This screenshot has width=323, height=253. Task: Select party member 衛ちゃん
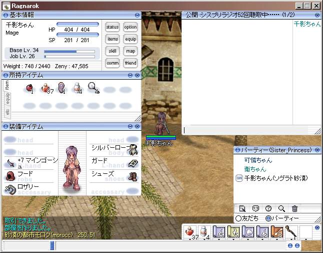coord(255,169)
